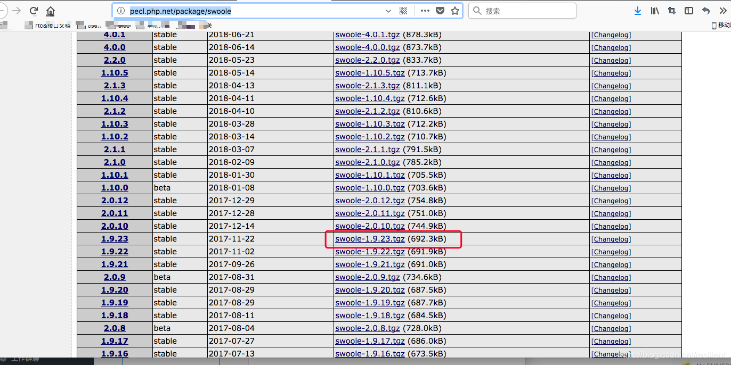
Task: View Changelog for swoole-2.0.8
Action: click(x=611, y=328)
